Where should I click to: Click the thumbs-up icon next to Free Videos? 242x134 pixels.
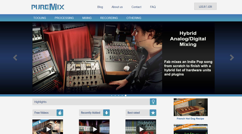(60, 113)
